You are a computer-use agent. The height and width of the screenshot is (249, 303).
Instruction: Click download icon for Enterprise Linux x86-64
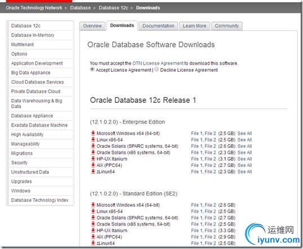tap(93, 139)
